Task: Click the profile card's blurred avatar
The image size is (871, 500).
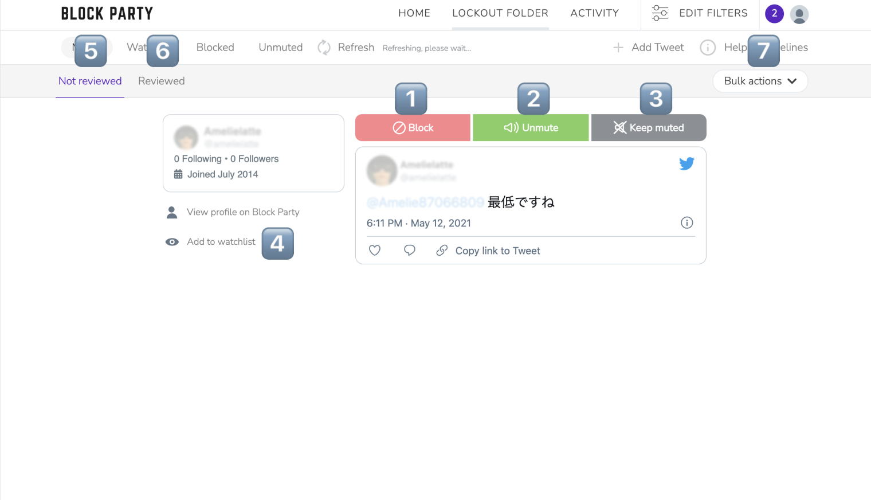Action: (186, 138)
